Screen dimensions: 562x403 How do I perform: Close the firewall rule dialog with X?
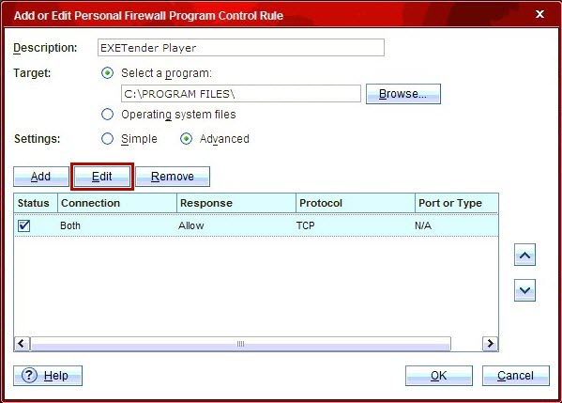click(x=539, y=14)
